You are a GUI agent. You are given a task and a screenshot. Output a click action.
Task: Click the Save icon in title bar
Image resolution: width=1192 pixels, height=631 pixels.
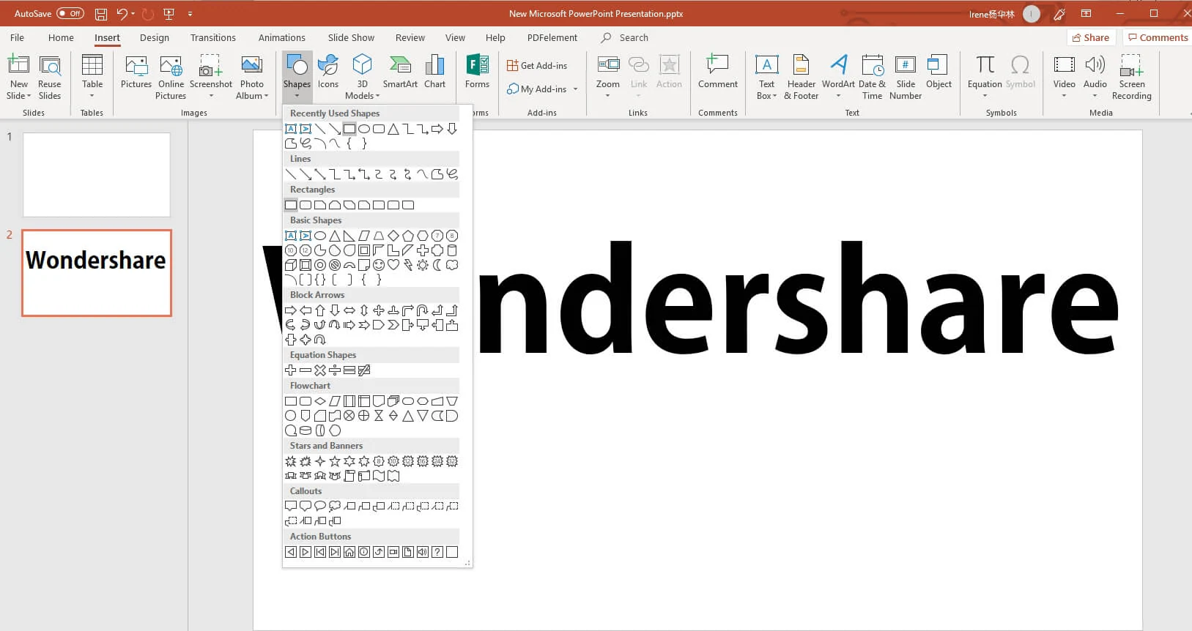click(101, 14)
